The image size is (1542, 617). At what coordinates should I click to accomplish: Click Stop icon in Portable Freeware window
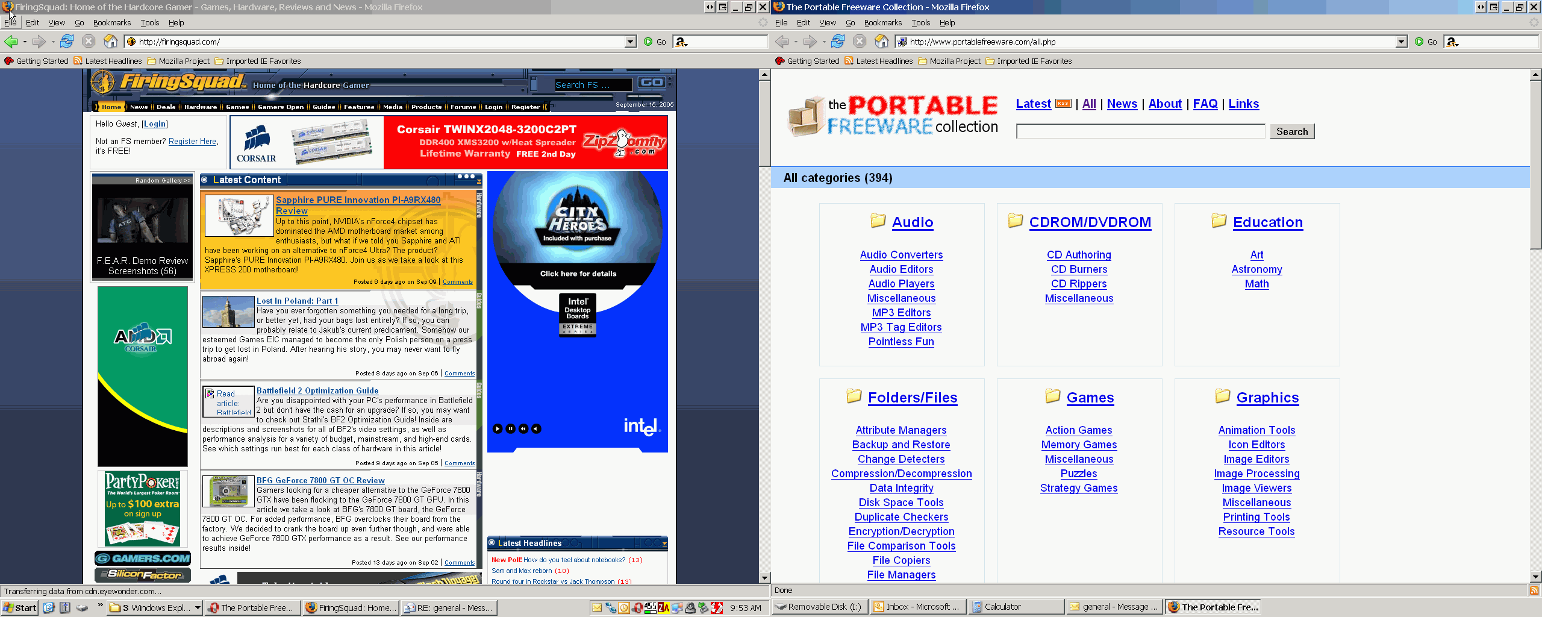pos(860,42)
